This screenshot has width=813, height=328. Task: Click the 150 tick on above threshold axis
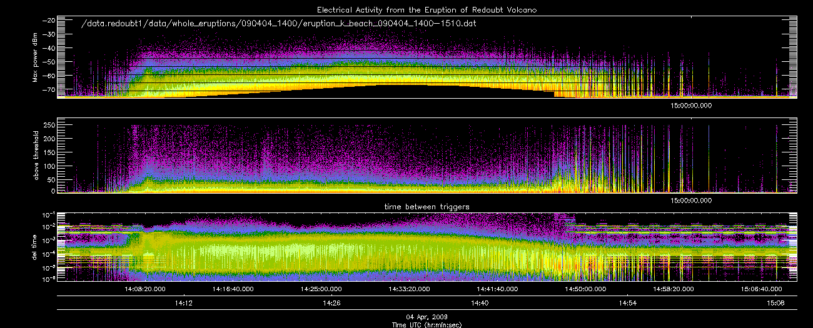coord(49,152)
